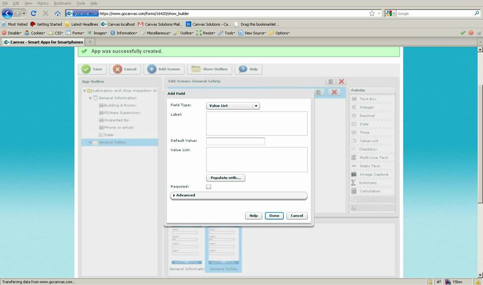The width and height of the screenshot is (483, 285).
Task: Click the Image Capture camera icon in Palette
Action: tap(353, 175)
